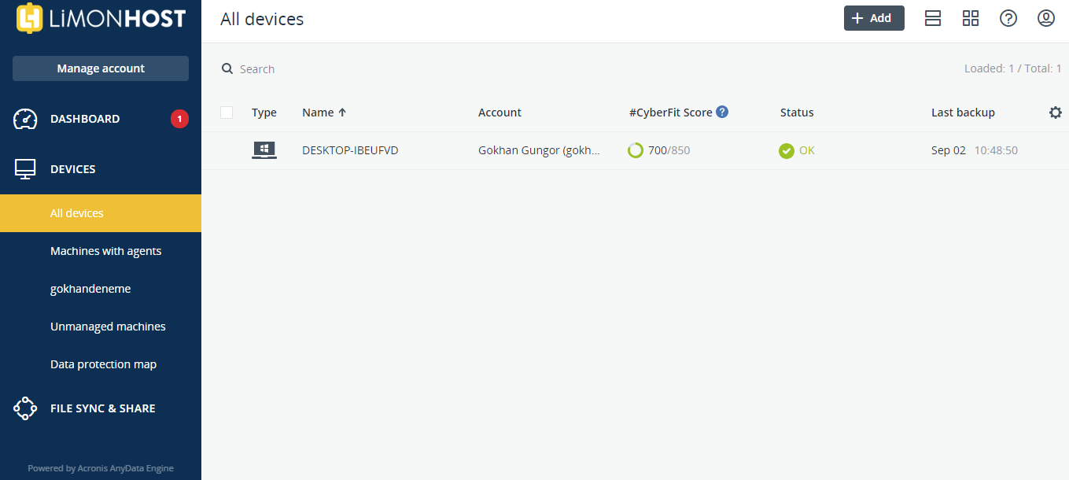Screen dimensions: 1069x480
Task: Click the LimonHost logo icon
Action: (29, 18)
